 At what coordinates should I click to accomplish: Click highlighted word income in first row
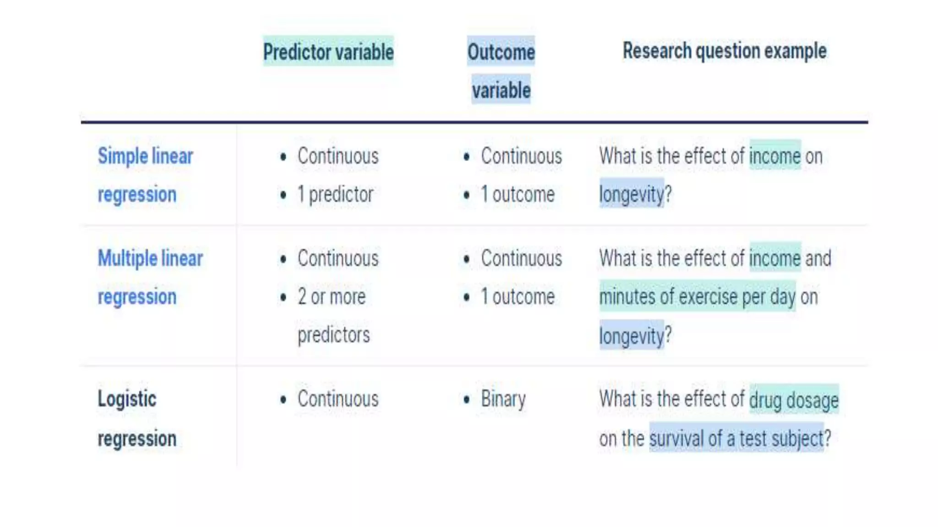(x=774, y=156)
